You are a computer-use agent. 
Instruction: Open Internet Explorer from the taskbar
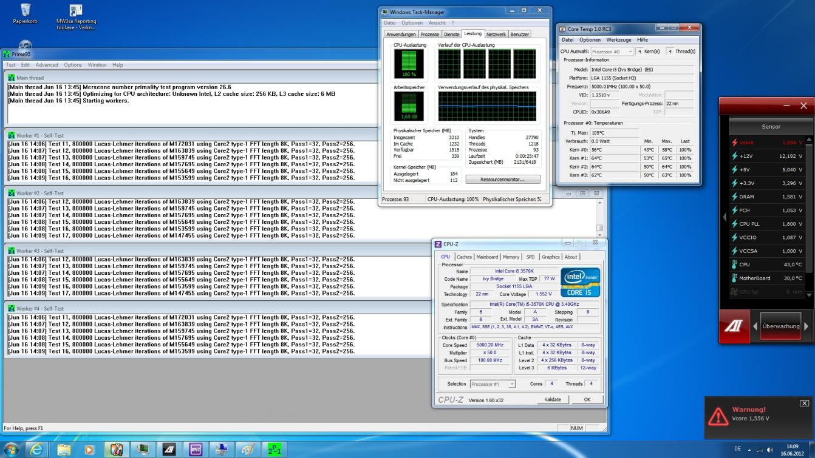[37, 450]
